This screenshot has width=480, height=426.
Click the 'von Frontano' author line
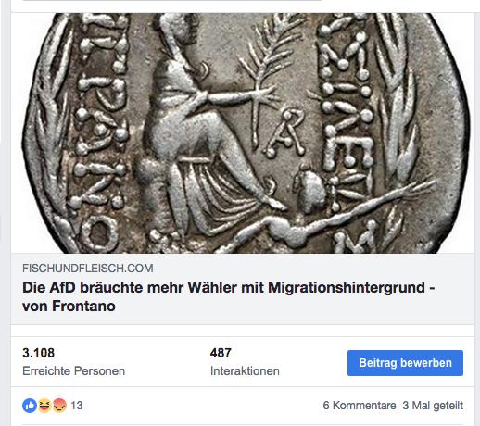tap(69, 307)
